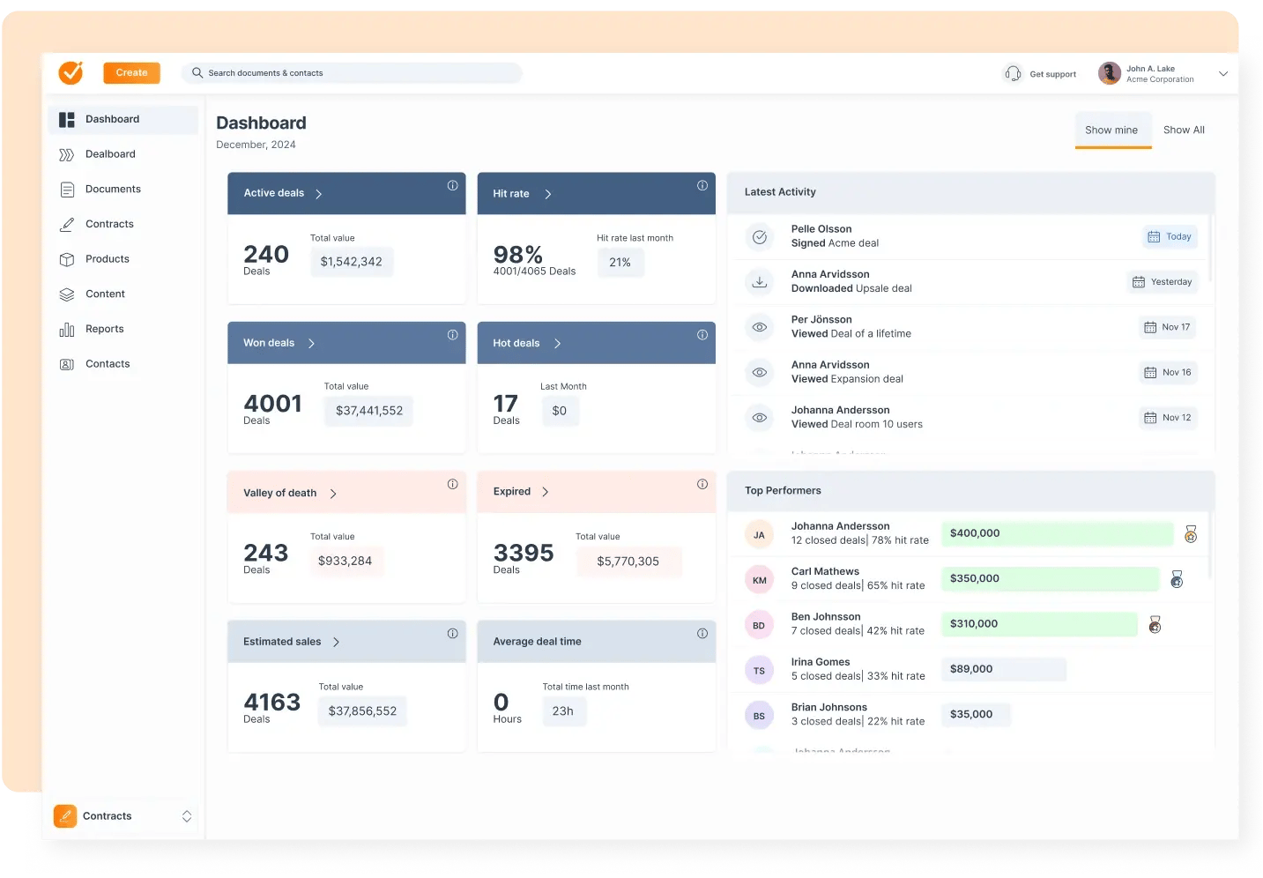Click the info icon on Valley of death card
Screen dimensions: 1263x878
click(452, 484)
